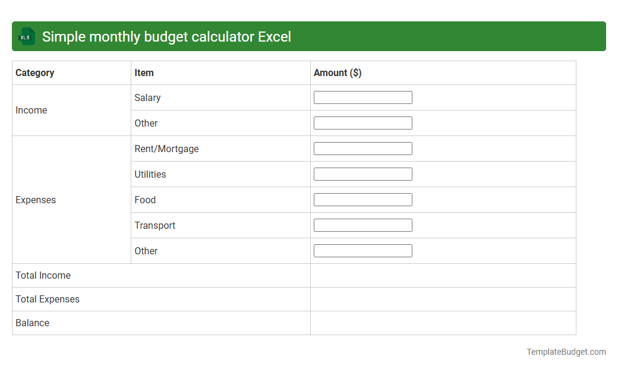This screenshot has width=618, height=369.
Task: Click the Salary item cell
Action: click(147, 97)
